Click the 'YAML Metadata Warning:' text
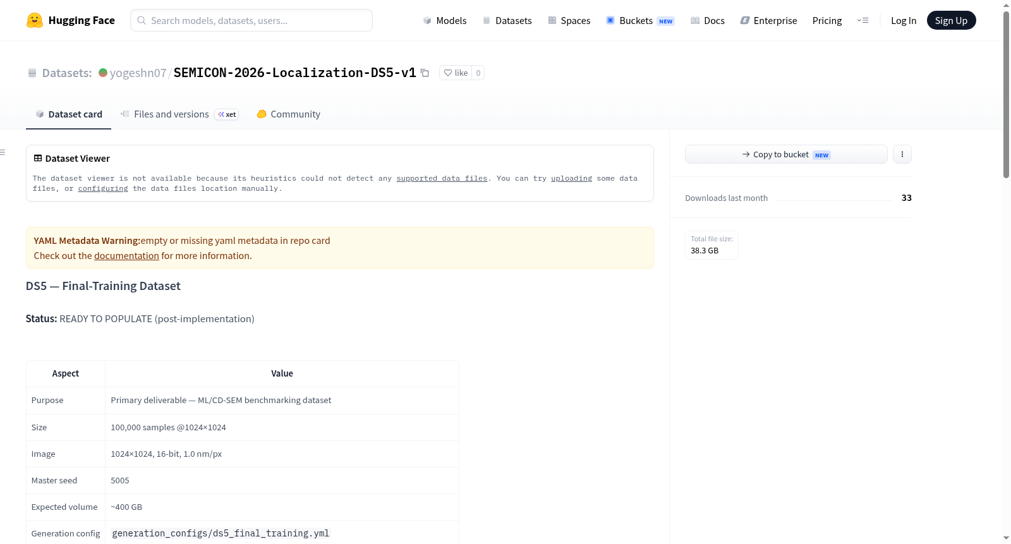 (87, 241)
